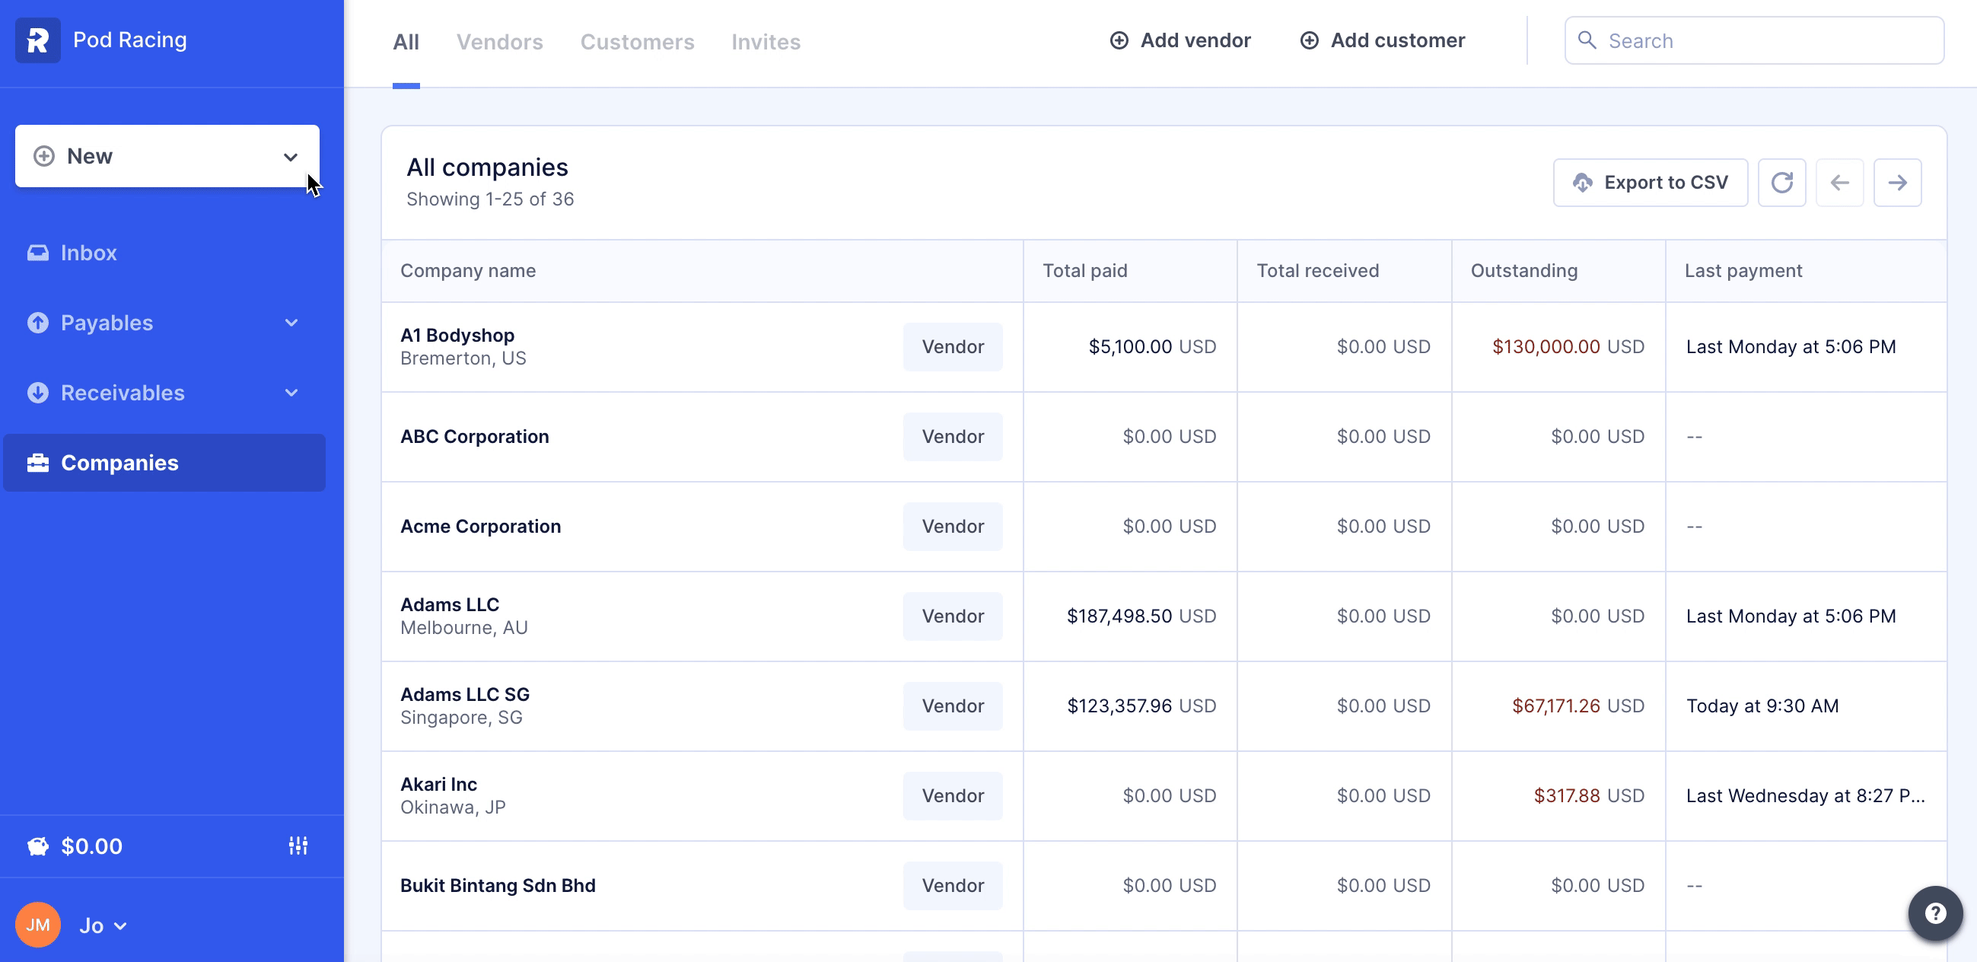Expand the Payables menu chevron
1977x962 pixels.
(291, 323)
